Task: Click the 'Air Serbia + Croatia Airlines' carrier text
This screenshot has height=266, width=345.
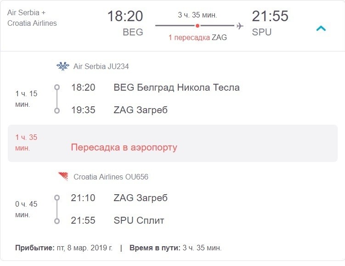Action: [32, 17]
